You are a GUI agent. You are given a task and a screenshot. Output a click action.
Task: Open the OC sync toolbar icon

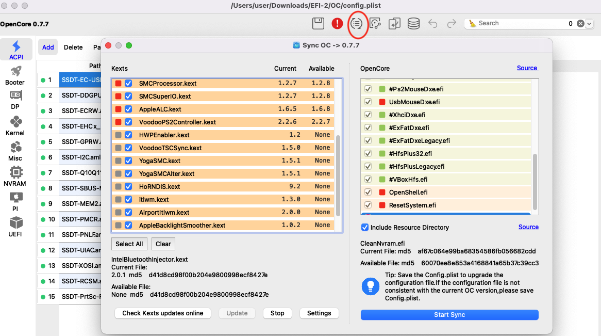pos(357,23)
